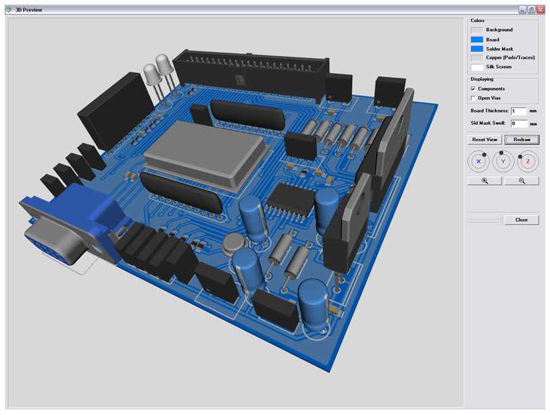The height and width of the screenshot is (415, 550).
Task: Pick the Board color swatch
Action: tap(477, 40)
